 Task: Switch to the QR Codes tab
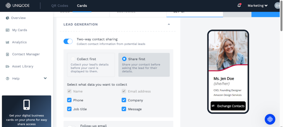coord(60,6)
